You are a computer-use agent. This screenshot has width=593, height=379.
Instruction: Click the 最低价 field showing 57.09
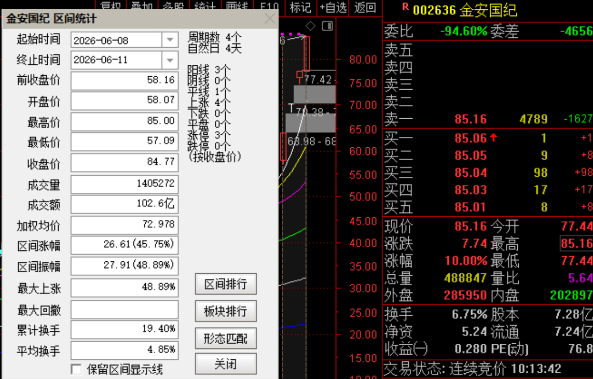pos(125,142)
